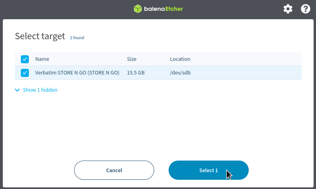Click the empty area of the table header row
316x189 pixels.
[248, 59]
